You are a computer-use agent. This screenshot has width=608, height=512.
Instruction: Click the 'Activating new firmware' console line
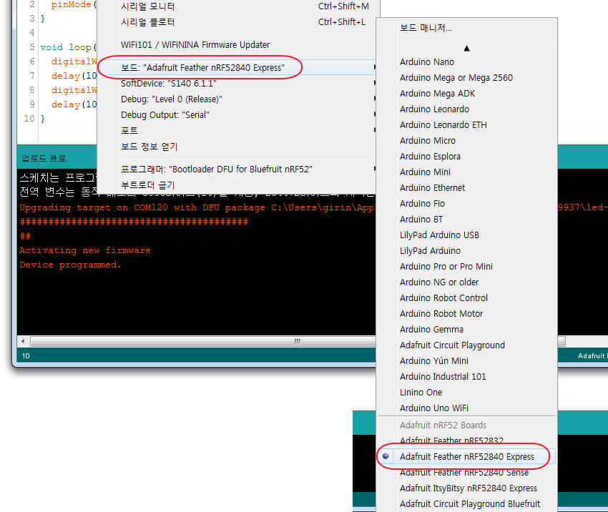[85, 250]
